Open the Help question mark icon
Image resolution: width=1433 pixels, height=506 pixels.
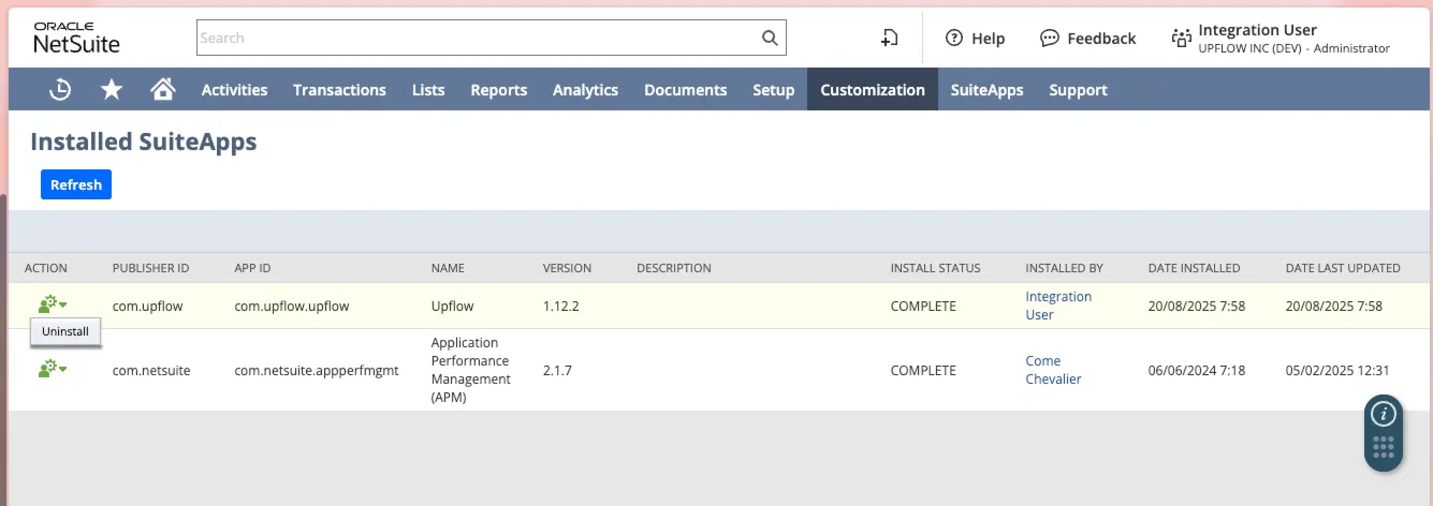point(954,38)
